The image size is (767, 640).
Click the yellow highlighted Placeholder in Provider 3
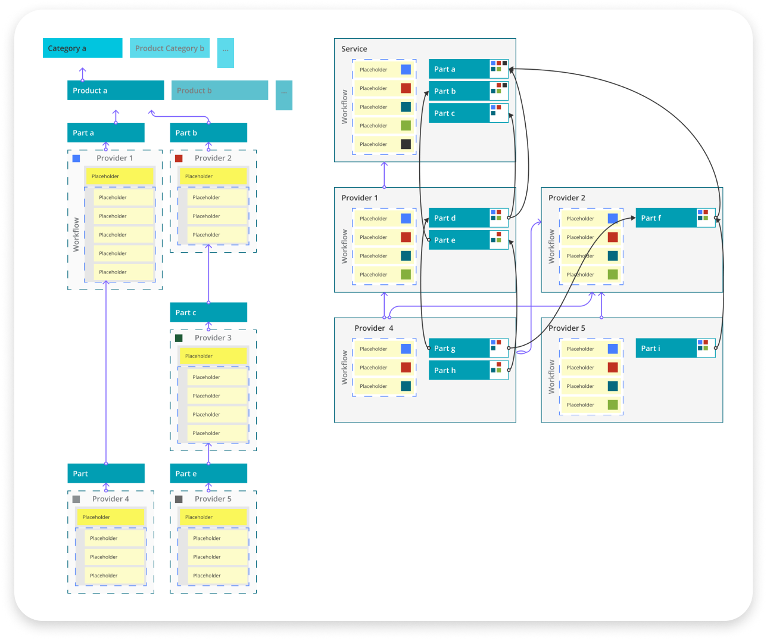[213, 356]
